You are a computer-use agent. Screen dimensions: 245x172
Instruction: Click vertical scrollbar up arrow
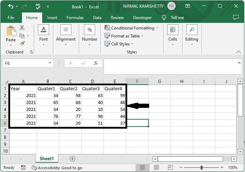[240, 81]
